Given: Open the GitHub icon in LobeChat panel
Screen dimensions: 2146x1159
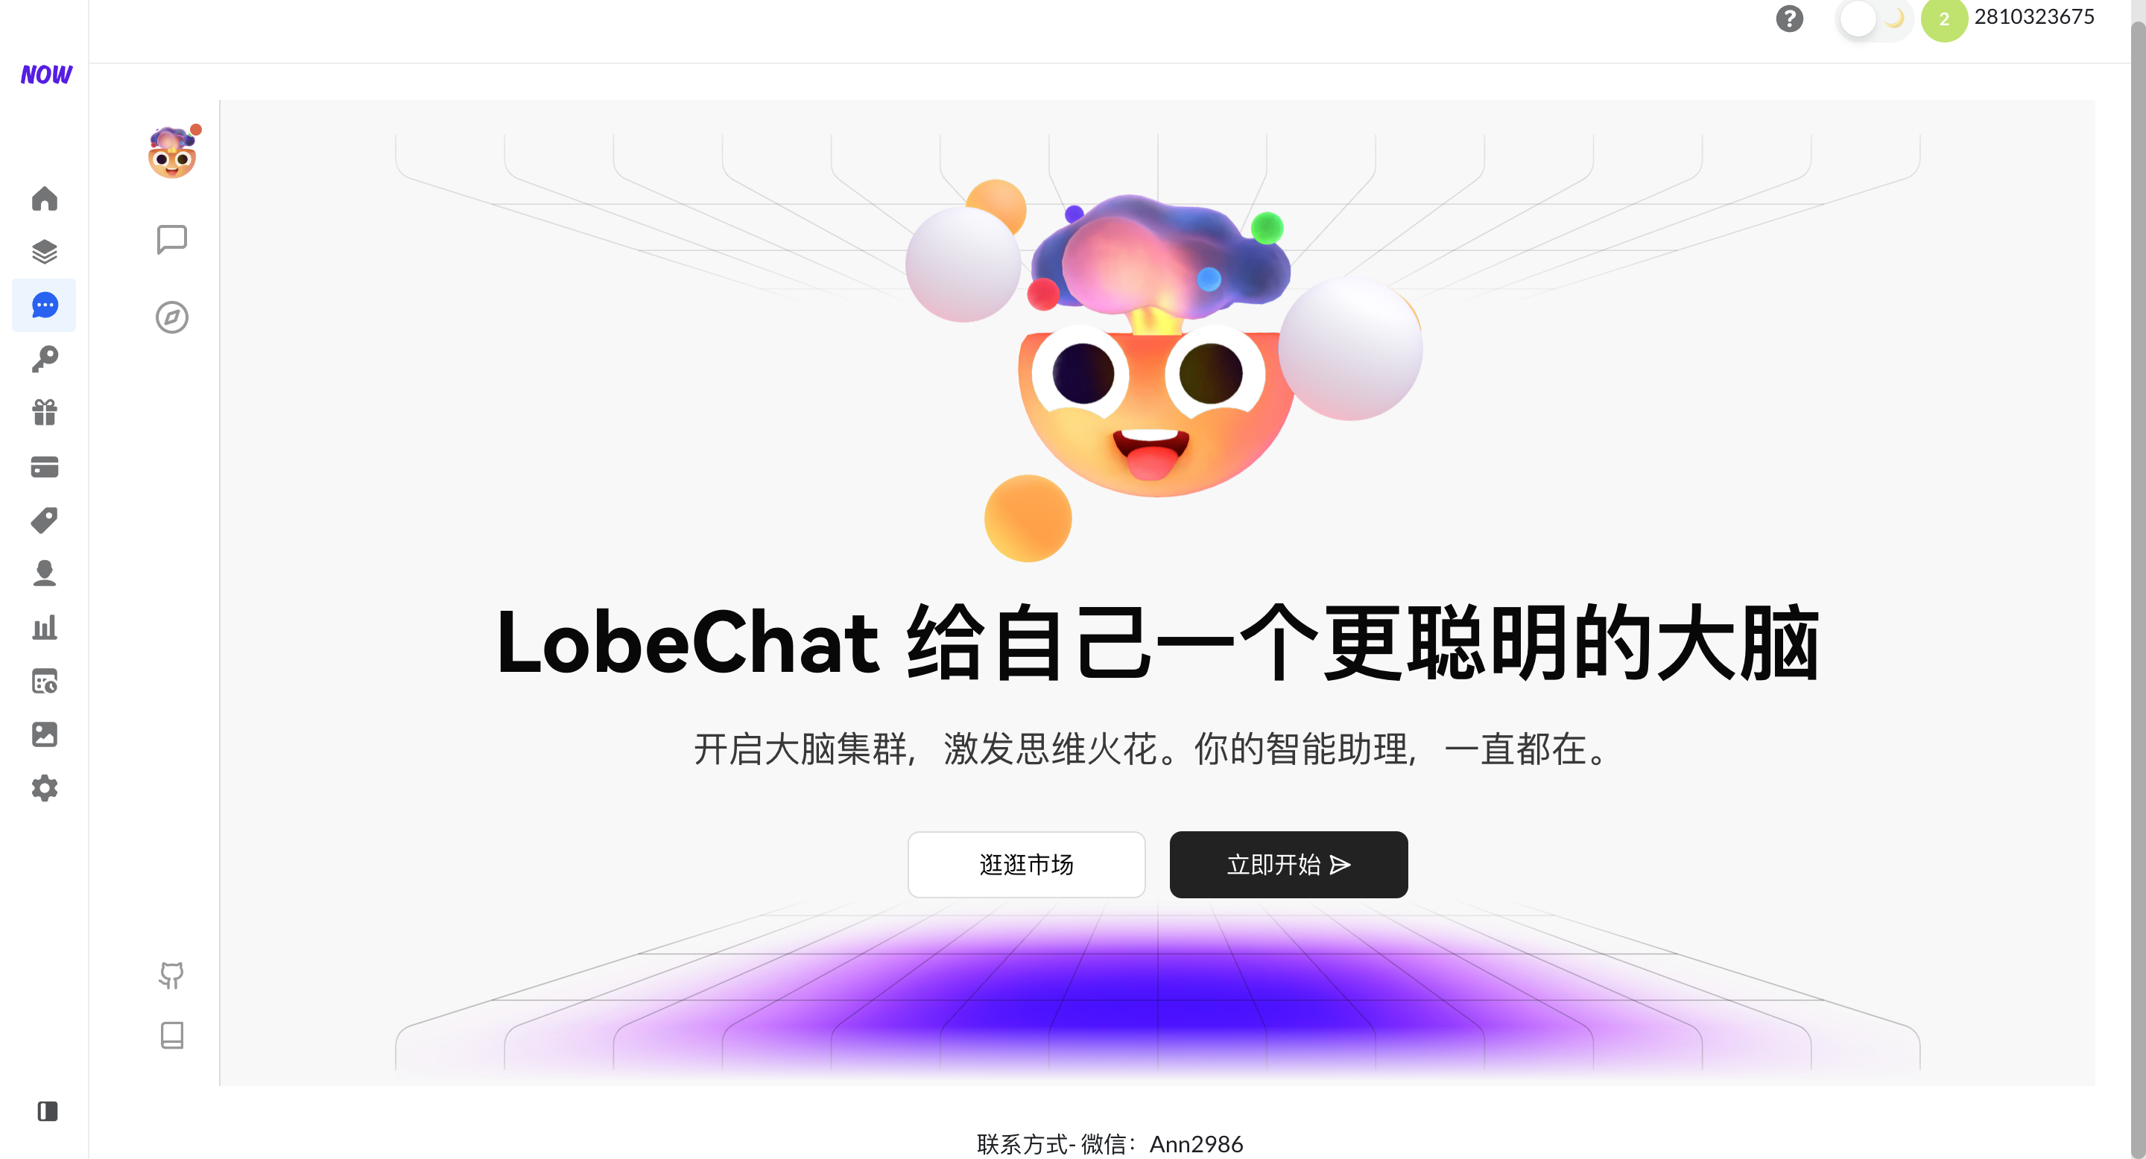Looking at the screenshot, I should click(x=171, y=975).
